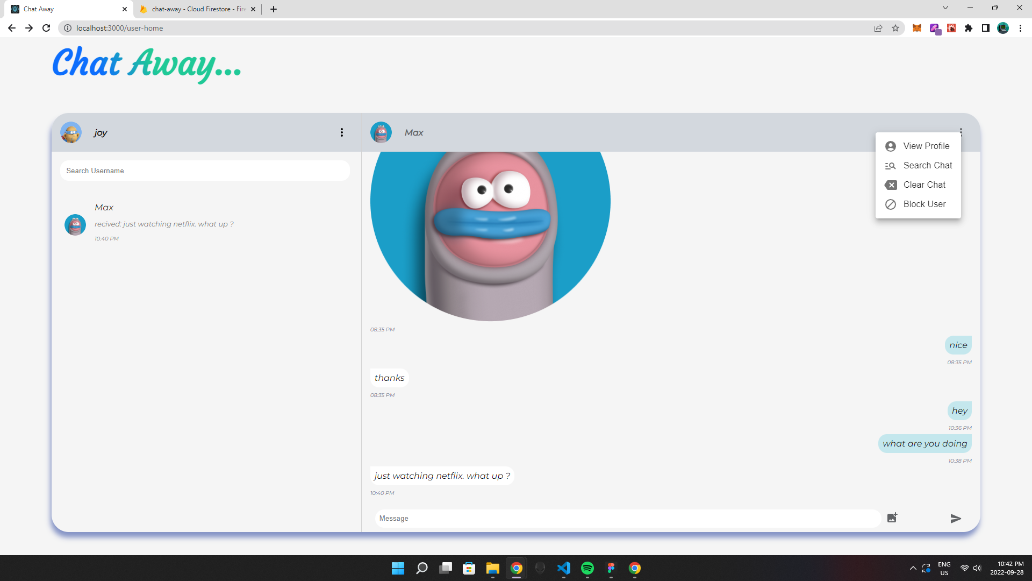1032x581 pixels.
Task: Click the localhost address bar
Action: coord(468,28)
